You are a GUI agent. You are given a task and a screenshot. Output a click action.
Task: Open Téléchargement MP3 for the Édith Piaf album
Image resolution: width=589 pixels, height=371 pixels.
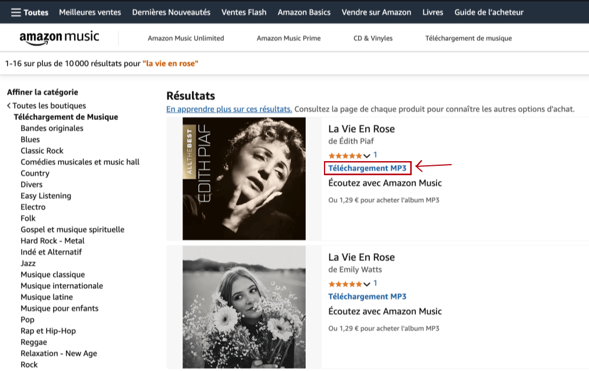(x=368, y=168)
